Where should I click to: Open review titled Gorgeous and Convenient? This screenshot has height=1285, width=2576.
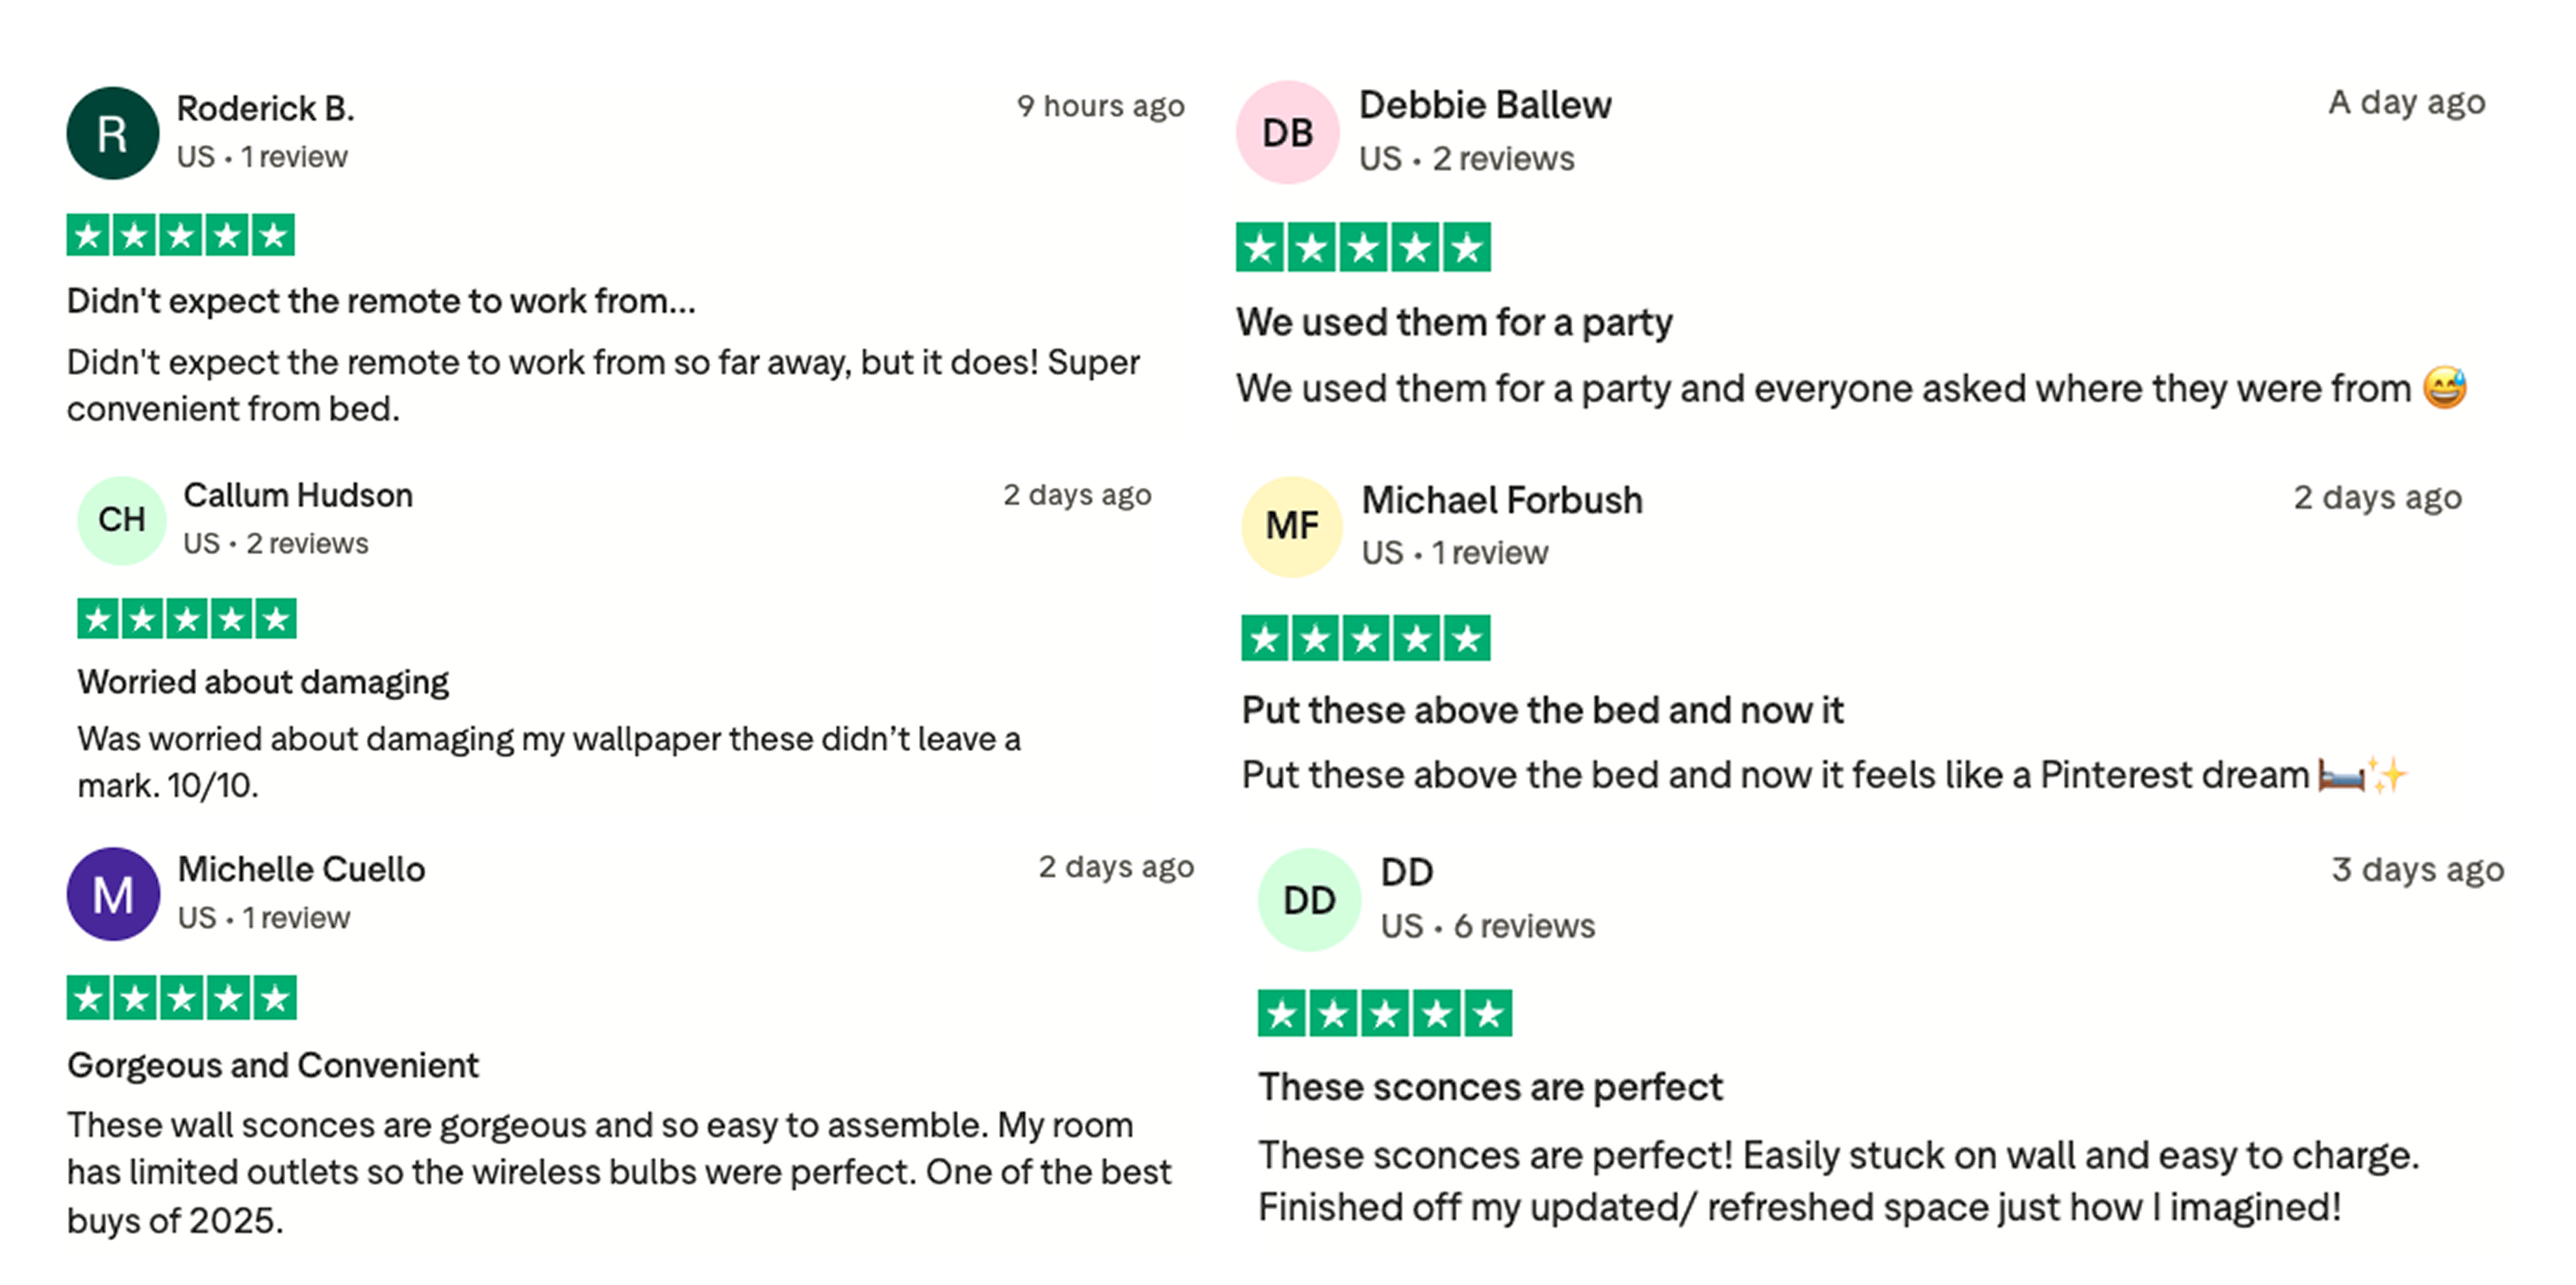tap(273, 1065)
